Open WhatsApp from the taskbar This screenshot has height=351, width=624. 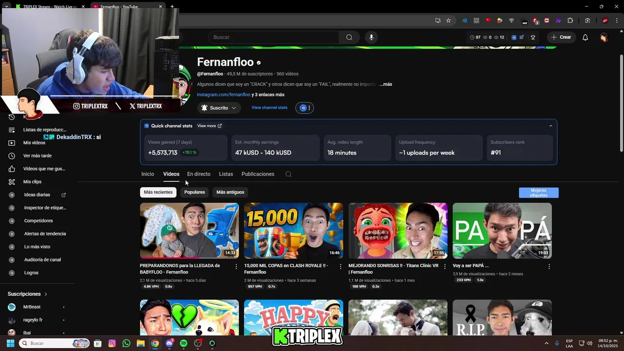coord(127,343)
